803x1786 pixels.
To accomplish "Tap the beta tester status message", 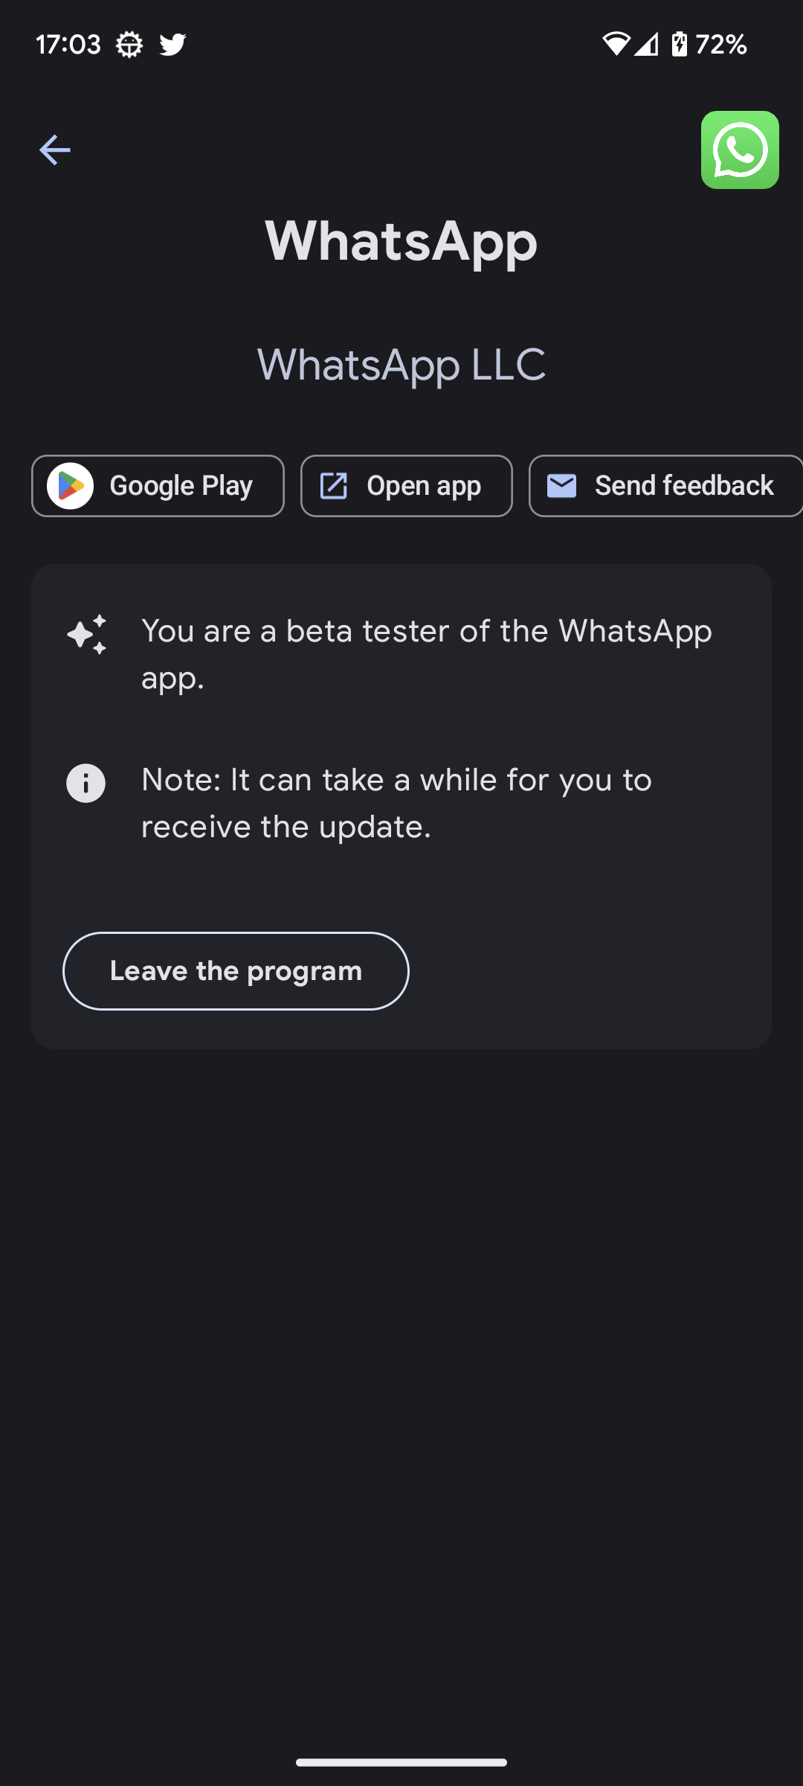I will tap(427, 654).
